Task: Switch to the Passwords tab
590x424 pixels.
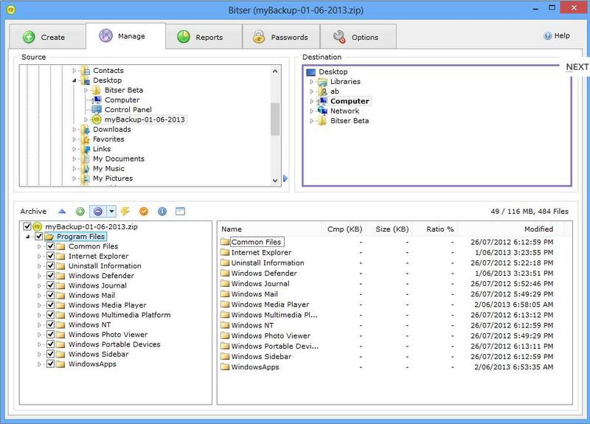Action: pos(281,37)
